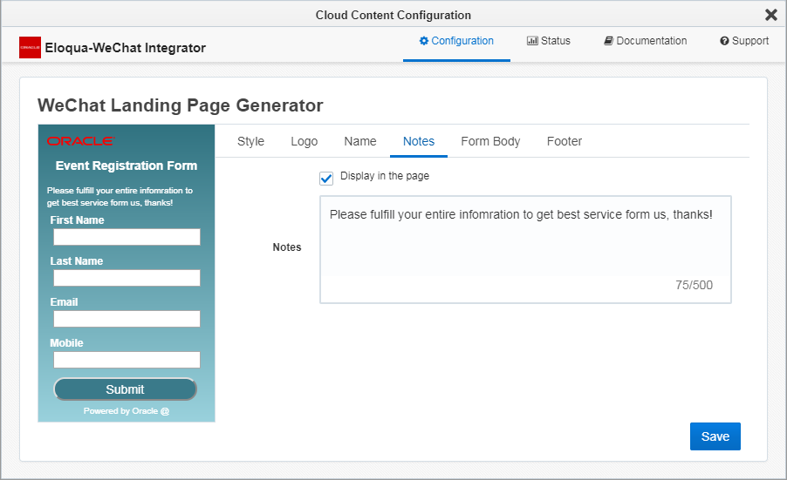Viewport: 787px width, 480px height.
Task: Open the Configuration top tab
Action: (x=456, y=41)
